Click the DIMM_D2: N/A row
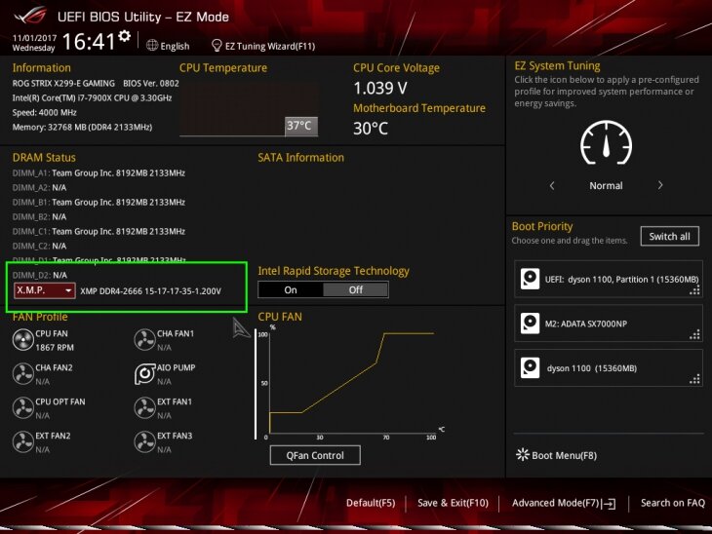 39,275
